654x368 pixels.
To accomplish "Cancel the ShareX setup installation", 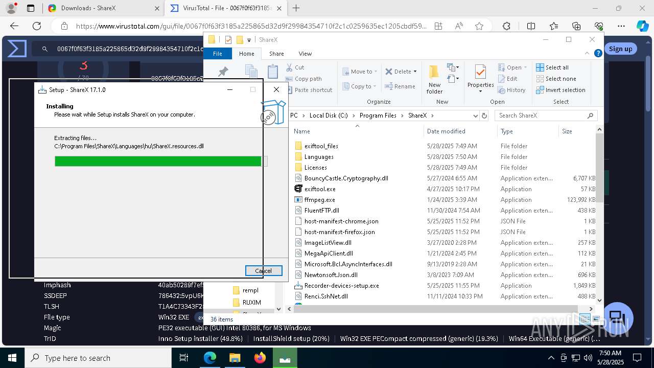I will pos(264,271).
